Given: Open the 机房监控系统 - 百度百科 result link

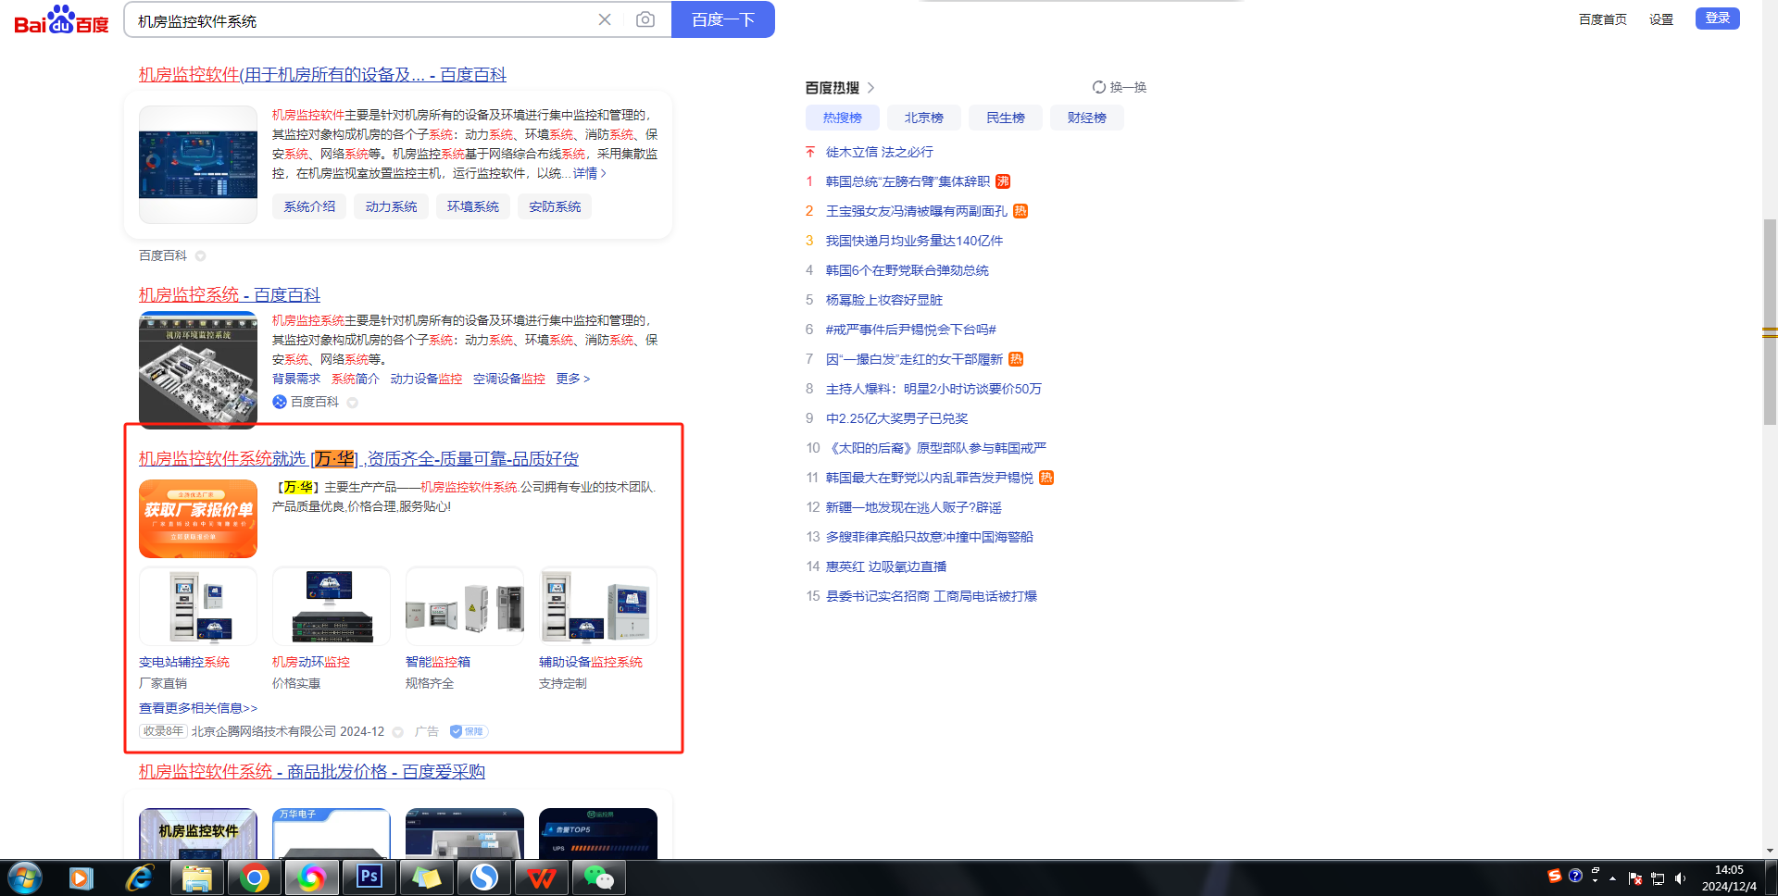Looking at the screenshot, I should click(229, 294).
